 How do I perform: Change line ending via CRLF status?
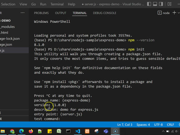(x=171, y=125)
